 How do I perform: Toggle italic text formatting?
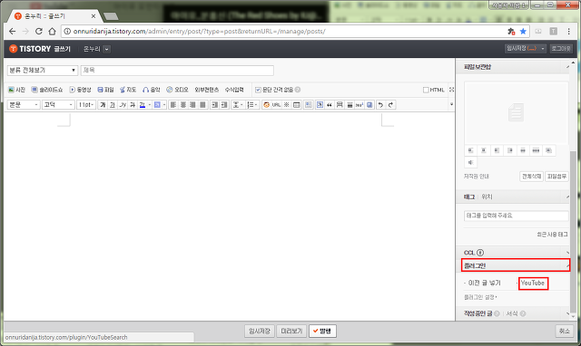coord(123,105)
